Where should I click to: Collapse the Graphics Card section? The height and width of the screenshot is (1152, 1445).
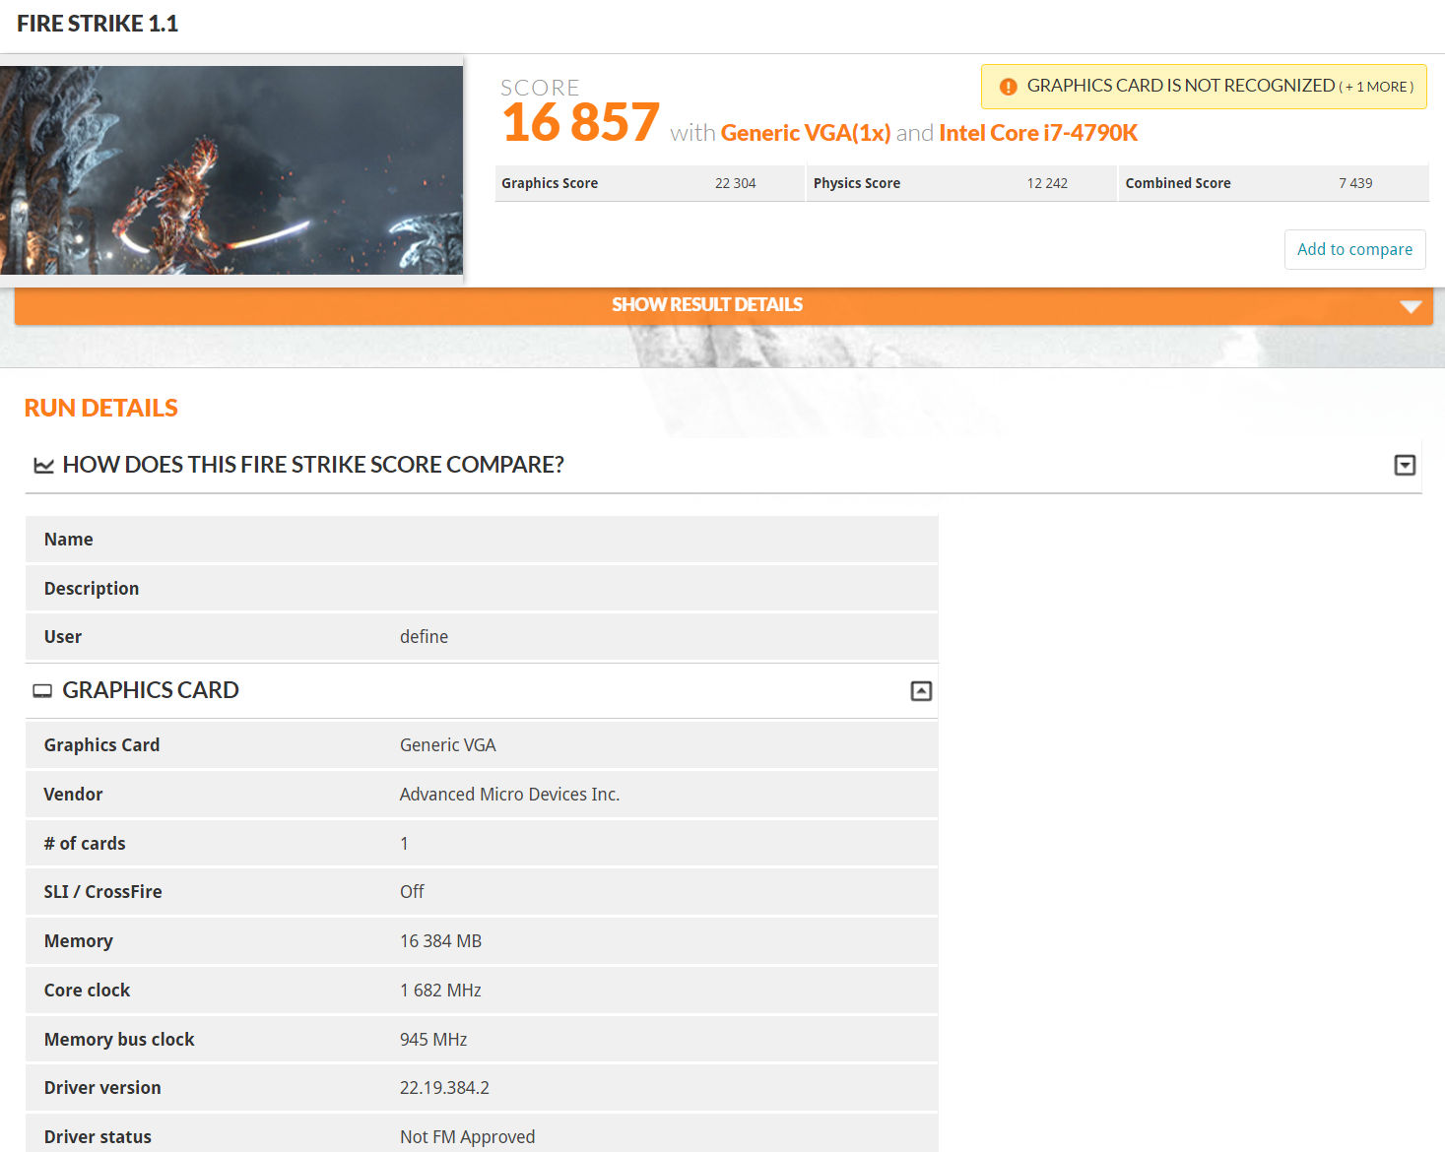click(x=921, y=691)
